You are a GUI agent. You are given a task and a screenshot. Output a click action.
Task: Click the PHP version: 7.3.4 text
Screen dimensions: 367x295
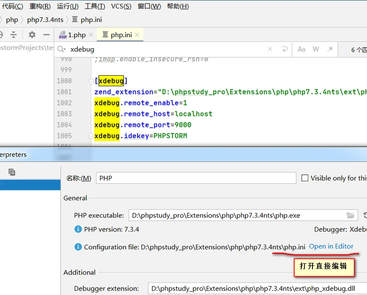point(111,229)
